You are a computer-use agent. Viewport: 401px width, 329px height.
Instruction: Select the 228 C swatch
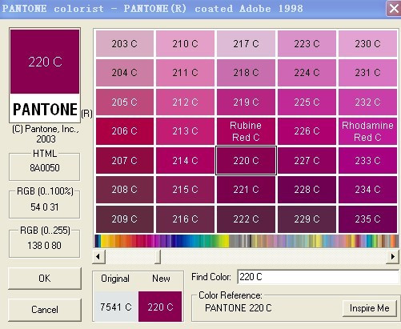[307, 190]
